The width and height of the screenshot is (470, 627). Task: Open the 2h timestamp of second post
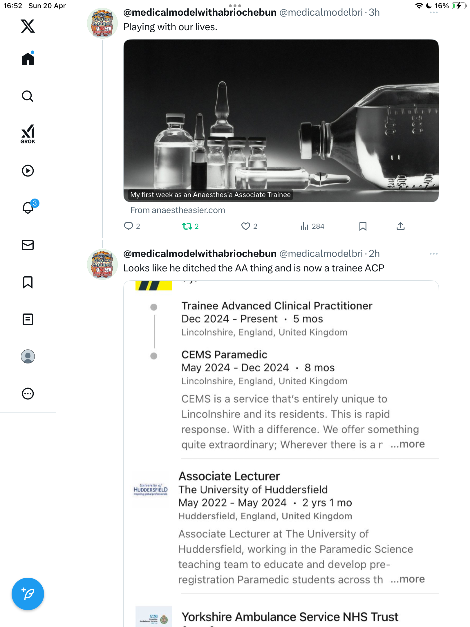click(374, 254)
